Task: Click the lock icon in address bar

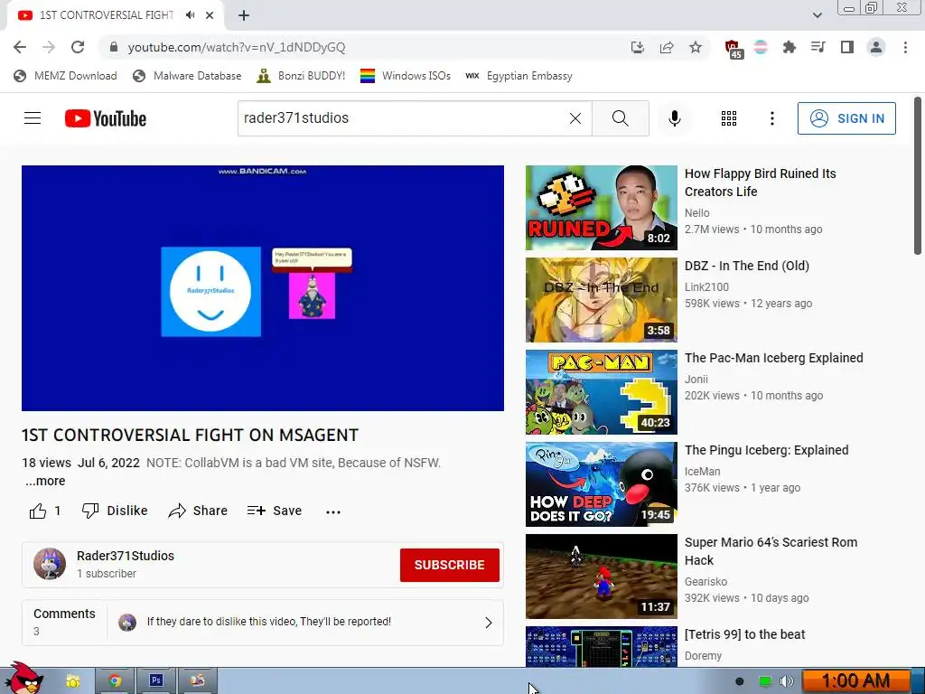Action: (114, 47)
